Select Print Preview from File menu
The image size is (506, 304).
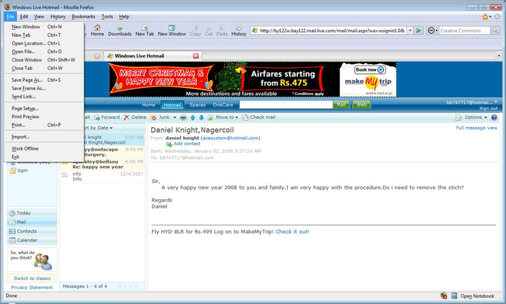(25, 117)
